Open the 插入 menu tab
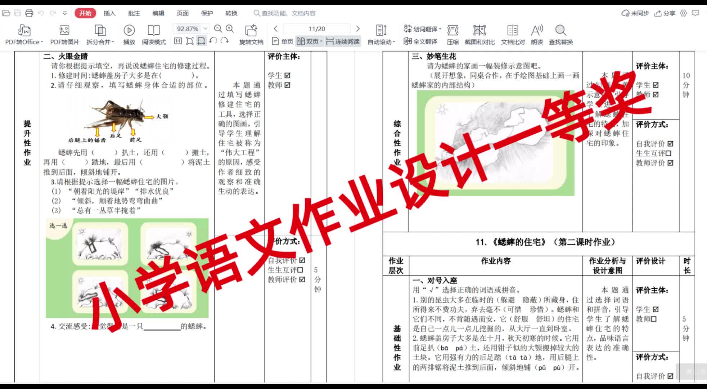This screenshot has height=389, width=707. pyautogui.click(x=109, y=13)
